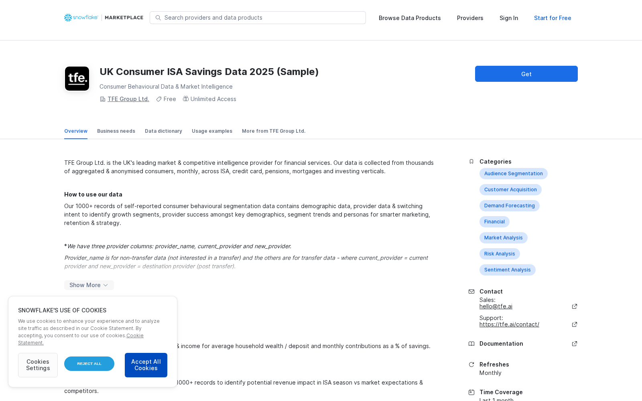Open TFE Group Ltd. provider link

pos(128,99)
